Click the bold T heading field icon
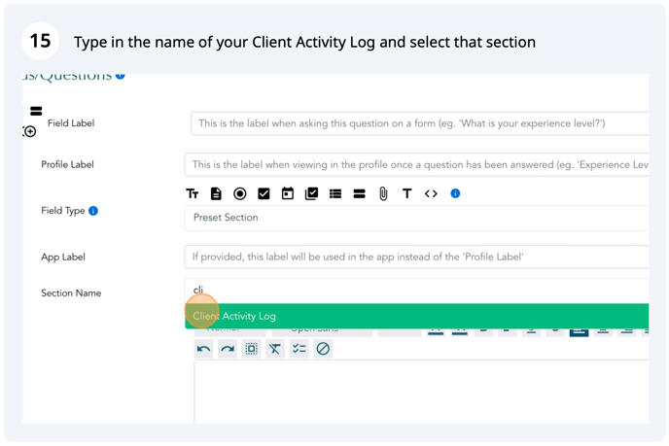 407,194
